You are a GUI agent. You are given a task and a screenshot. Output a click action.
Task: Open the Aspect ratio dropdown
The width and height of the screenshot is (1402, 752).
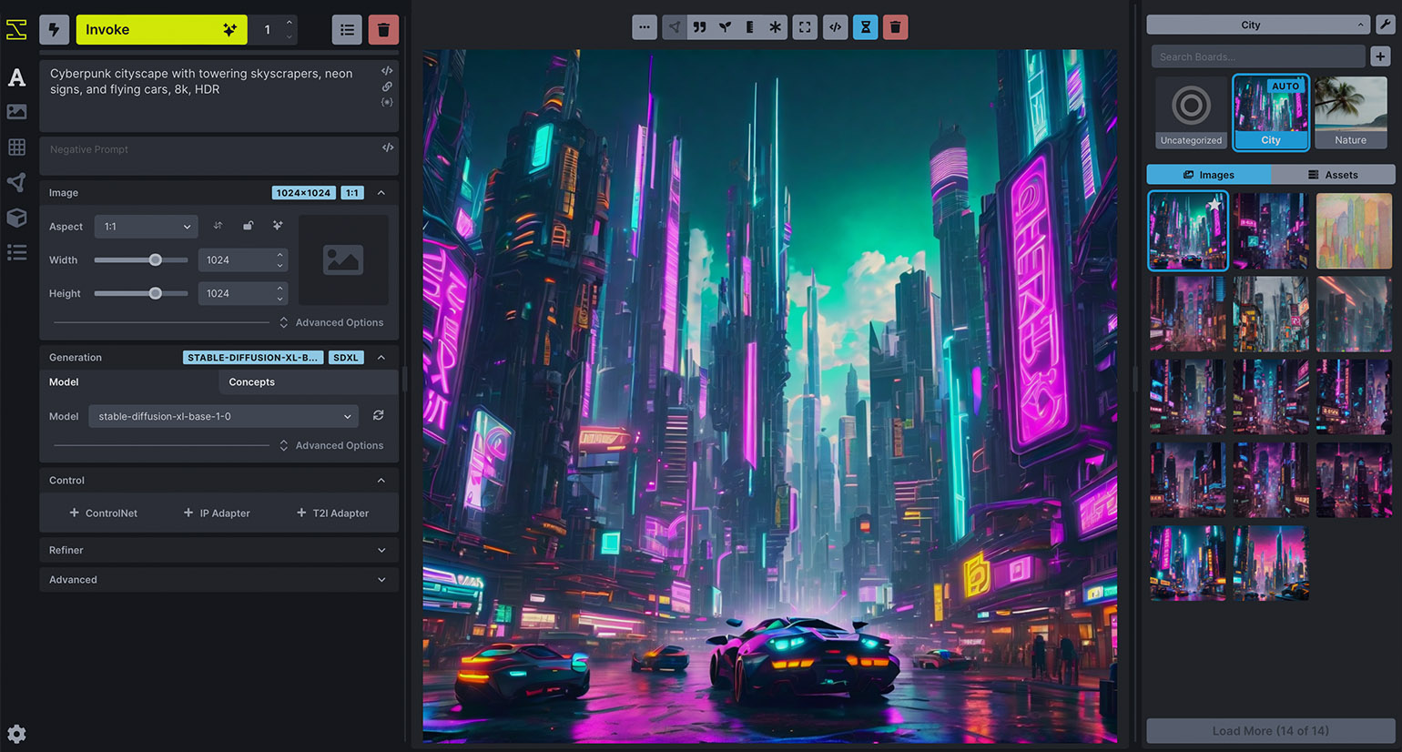coord(146,227)
